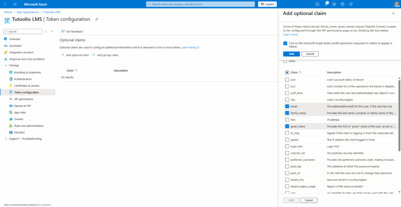Toggle Microsoft Graph email profile permission checkbox
This screenshot has height=207, width=401.
coord(285,43)
